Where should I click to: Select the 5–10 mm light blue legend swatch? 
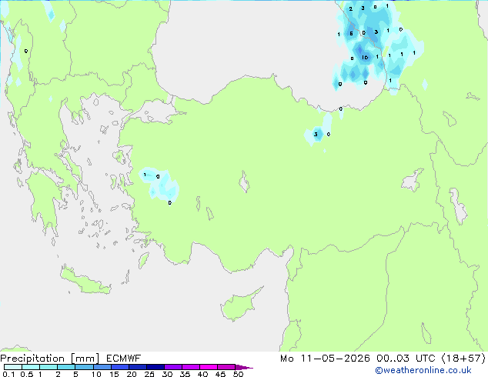pyautogui.click(x=84, y=367)
